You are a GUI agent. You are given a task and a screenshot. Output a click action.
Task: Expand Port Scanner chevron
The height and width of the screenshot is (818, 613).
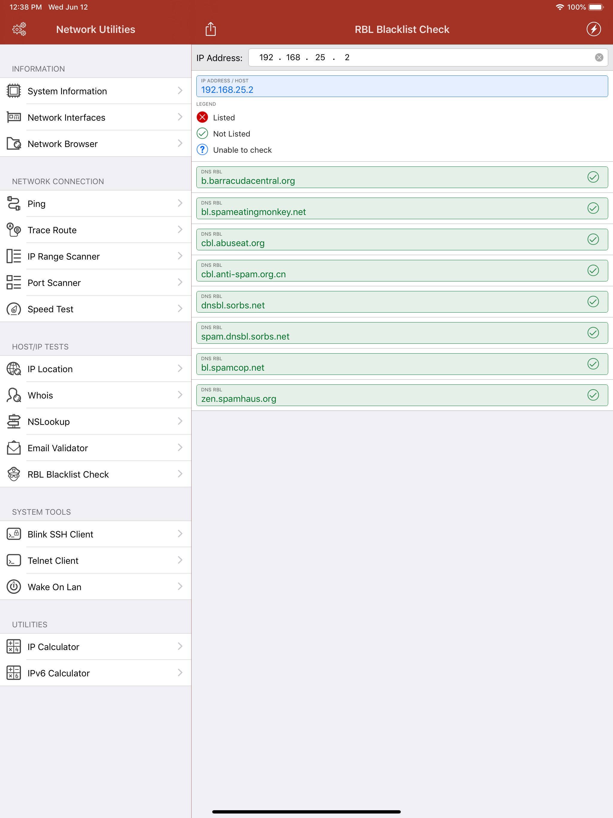(180, 283)
